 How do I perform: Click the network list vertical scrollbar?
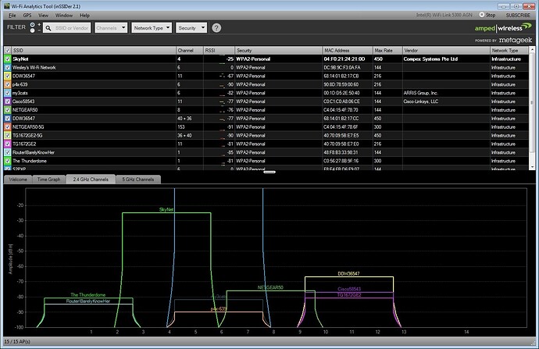(533, 103)
